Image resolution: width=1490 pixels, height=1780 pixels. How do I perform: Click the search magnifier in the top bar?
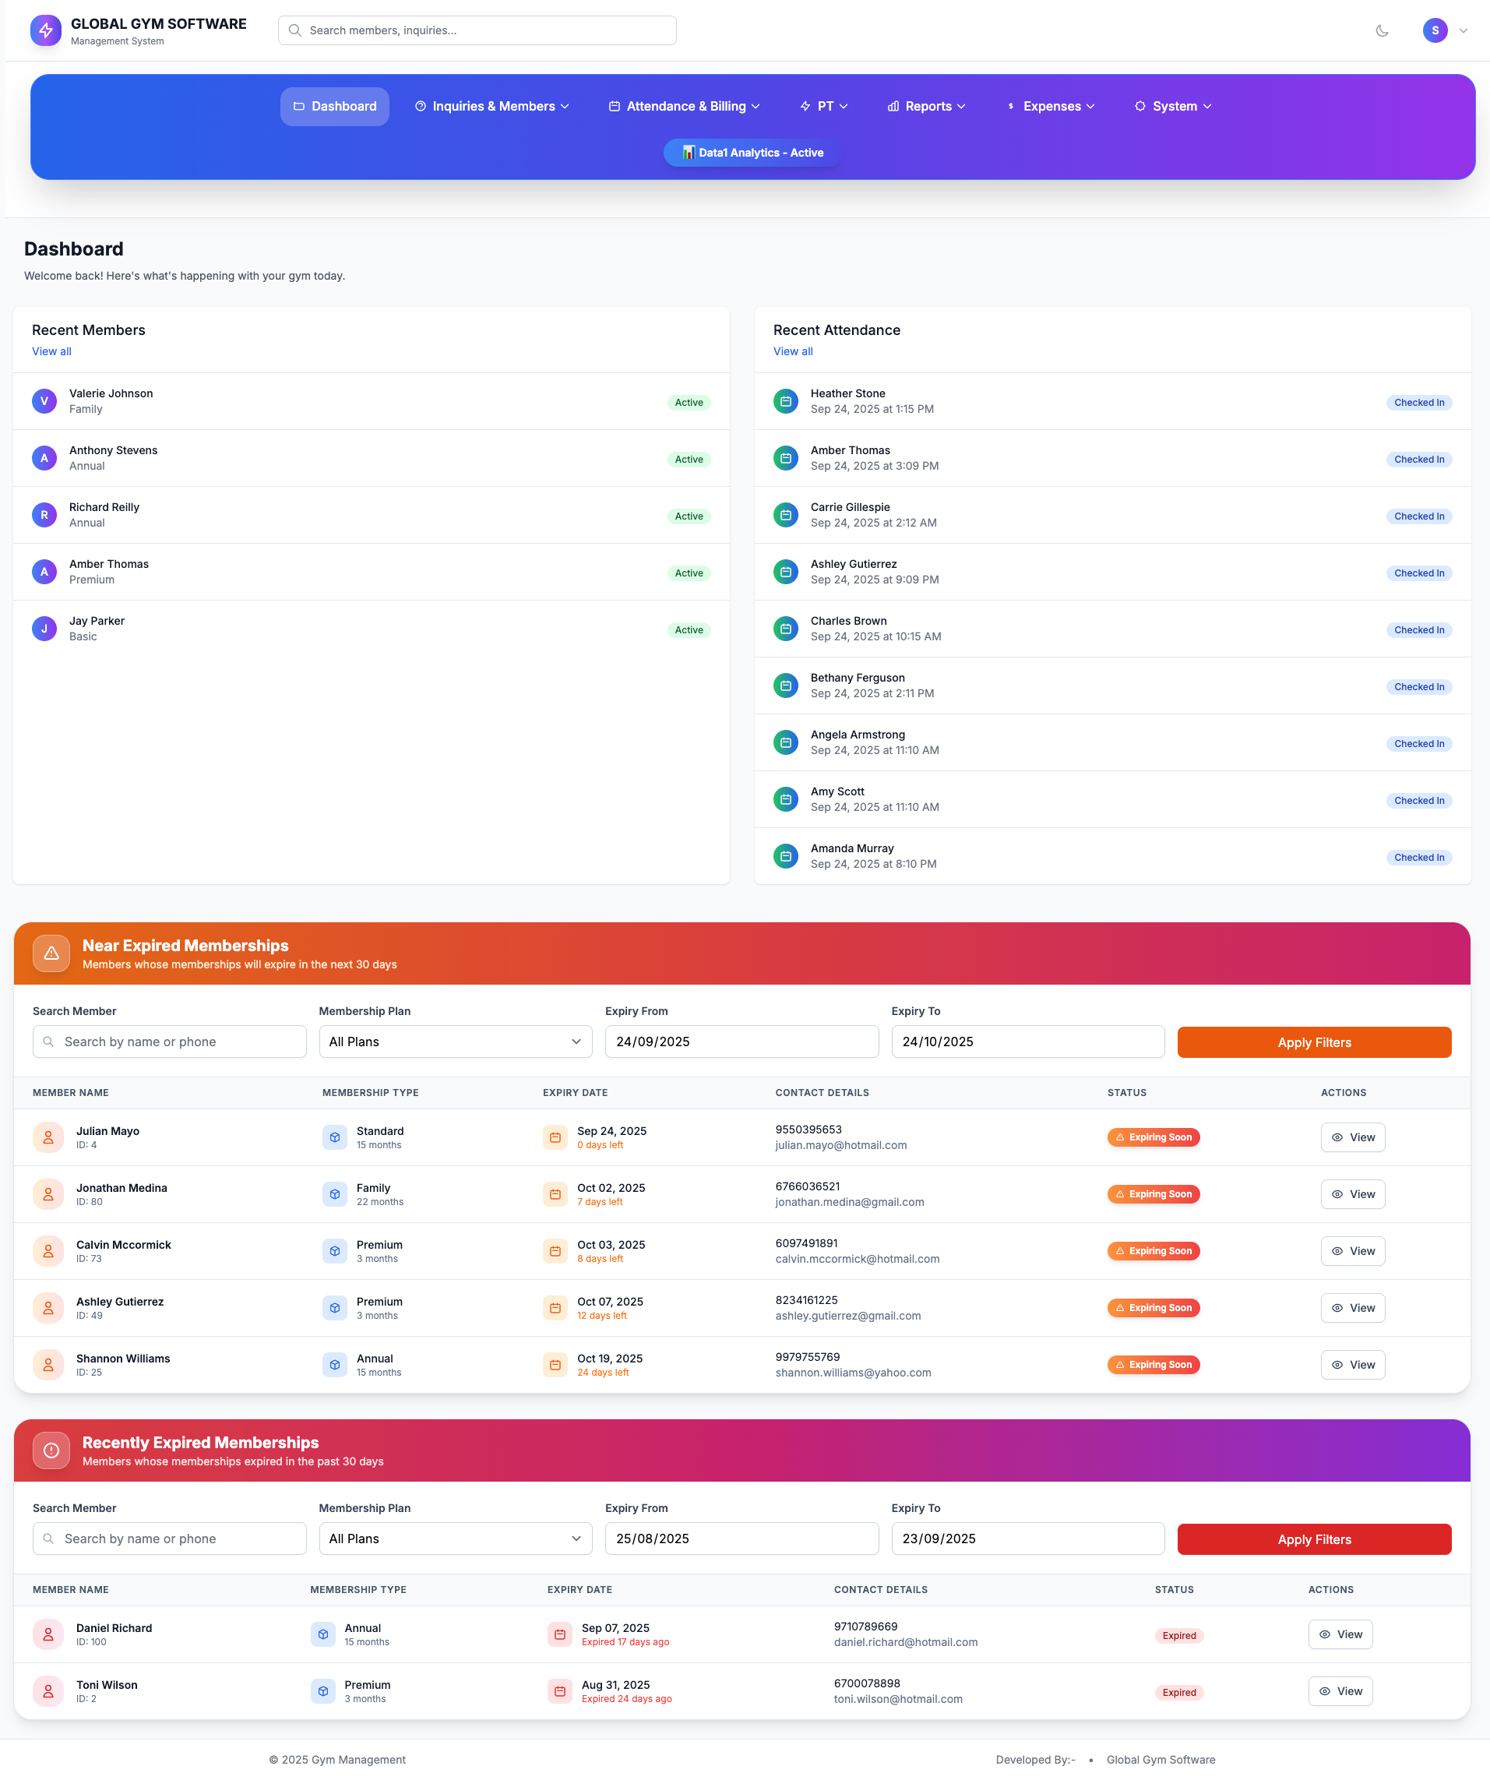295,30
